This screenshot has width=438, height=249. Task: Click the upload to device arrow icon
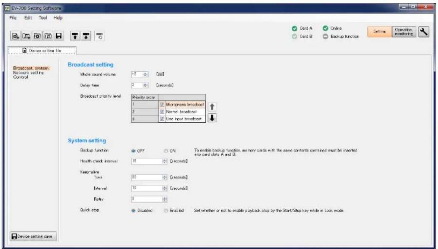tap(74, 36)
